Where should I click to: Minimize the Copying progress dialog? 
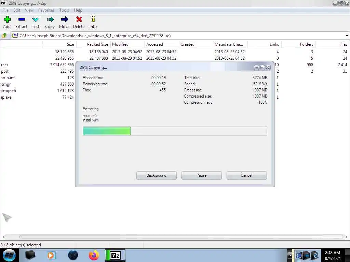tap(256, 67)
